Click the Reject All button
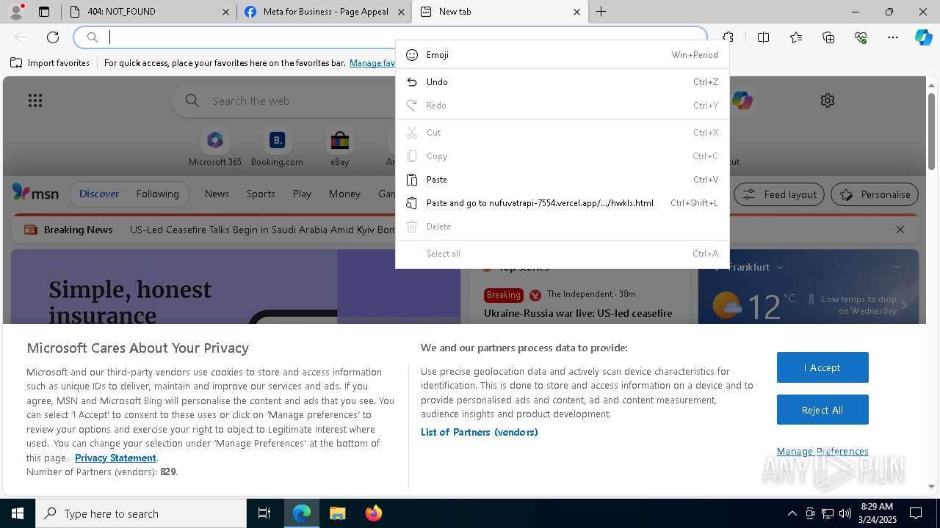940x528 pixels. coord(822,410)
